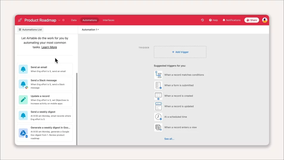Open the Automation 1 dropdown

pyautogui.click(x=90, y=30)
